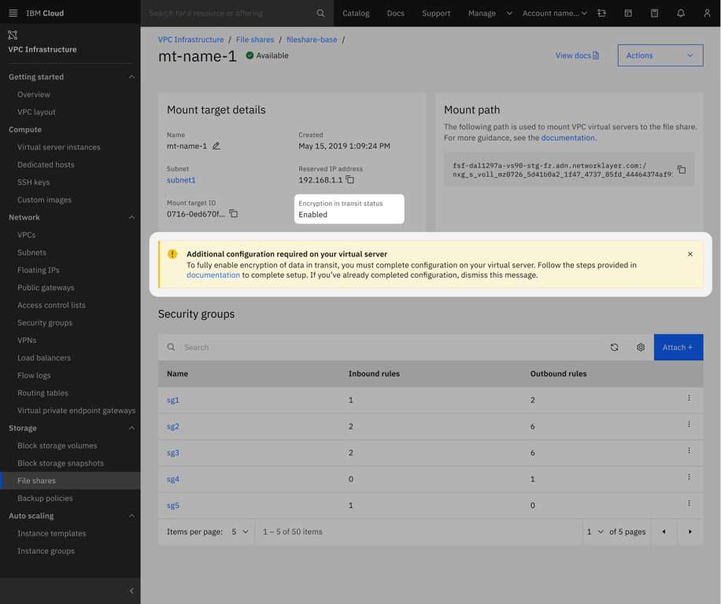Viewport: 721px width, 604px height.
Task: Open the overflow menu for sg1
Action: [689, 399]
